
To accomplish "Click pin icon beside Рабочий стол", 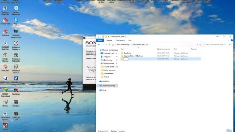I will (x=117, y=53).
